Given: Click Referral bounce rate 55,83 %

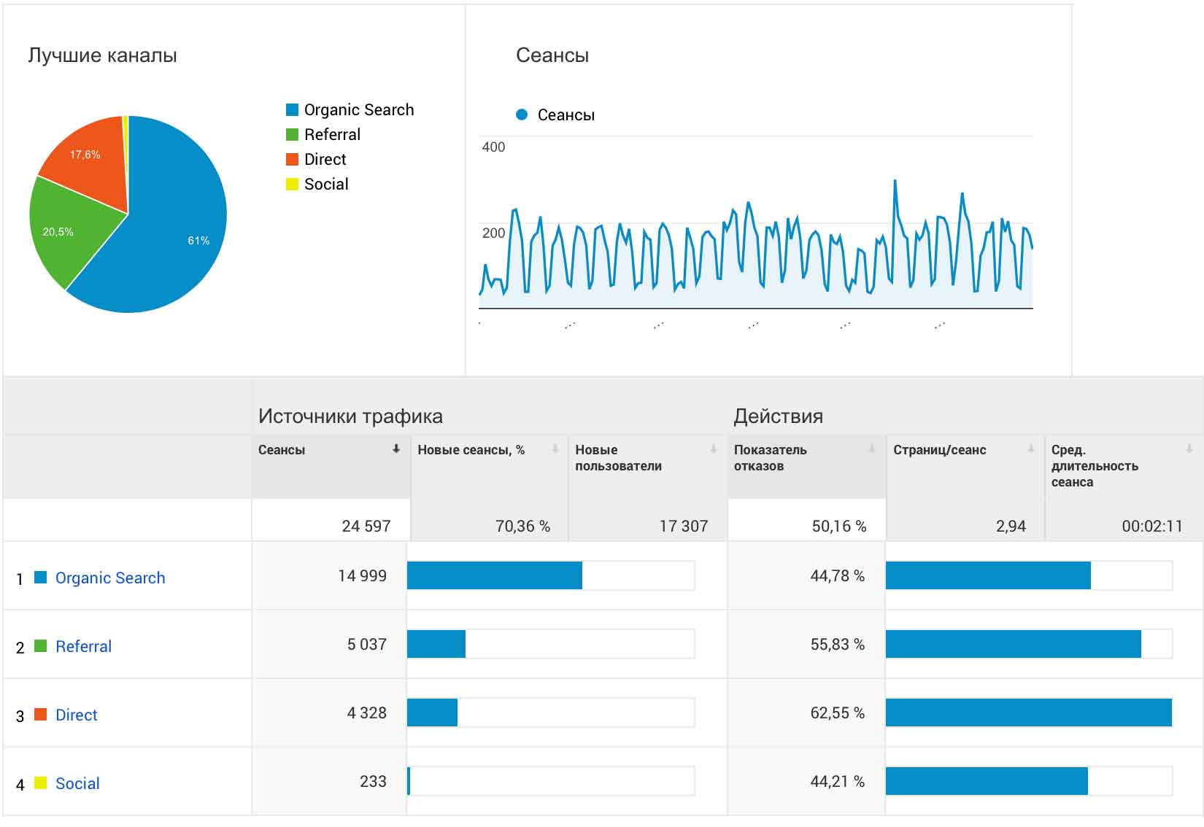Looking at the screenshot, I should pyautogui.click(x=838, y=645).
